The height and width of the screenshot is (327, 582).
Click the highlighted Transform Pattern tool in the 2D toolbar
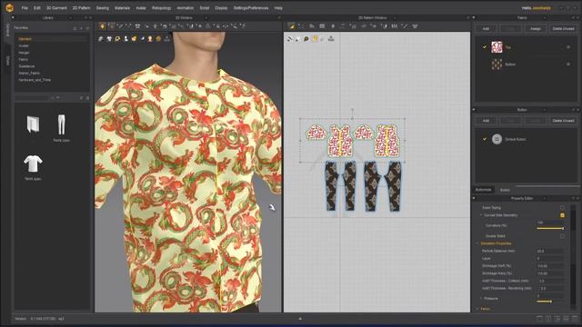(291, 26)
